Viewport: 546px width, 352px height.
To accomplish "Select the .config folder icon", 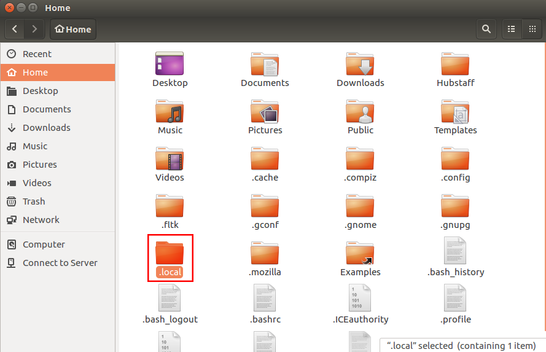I will coord(455,158).
